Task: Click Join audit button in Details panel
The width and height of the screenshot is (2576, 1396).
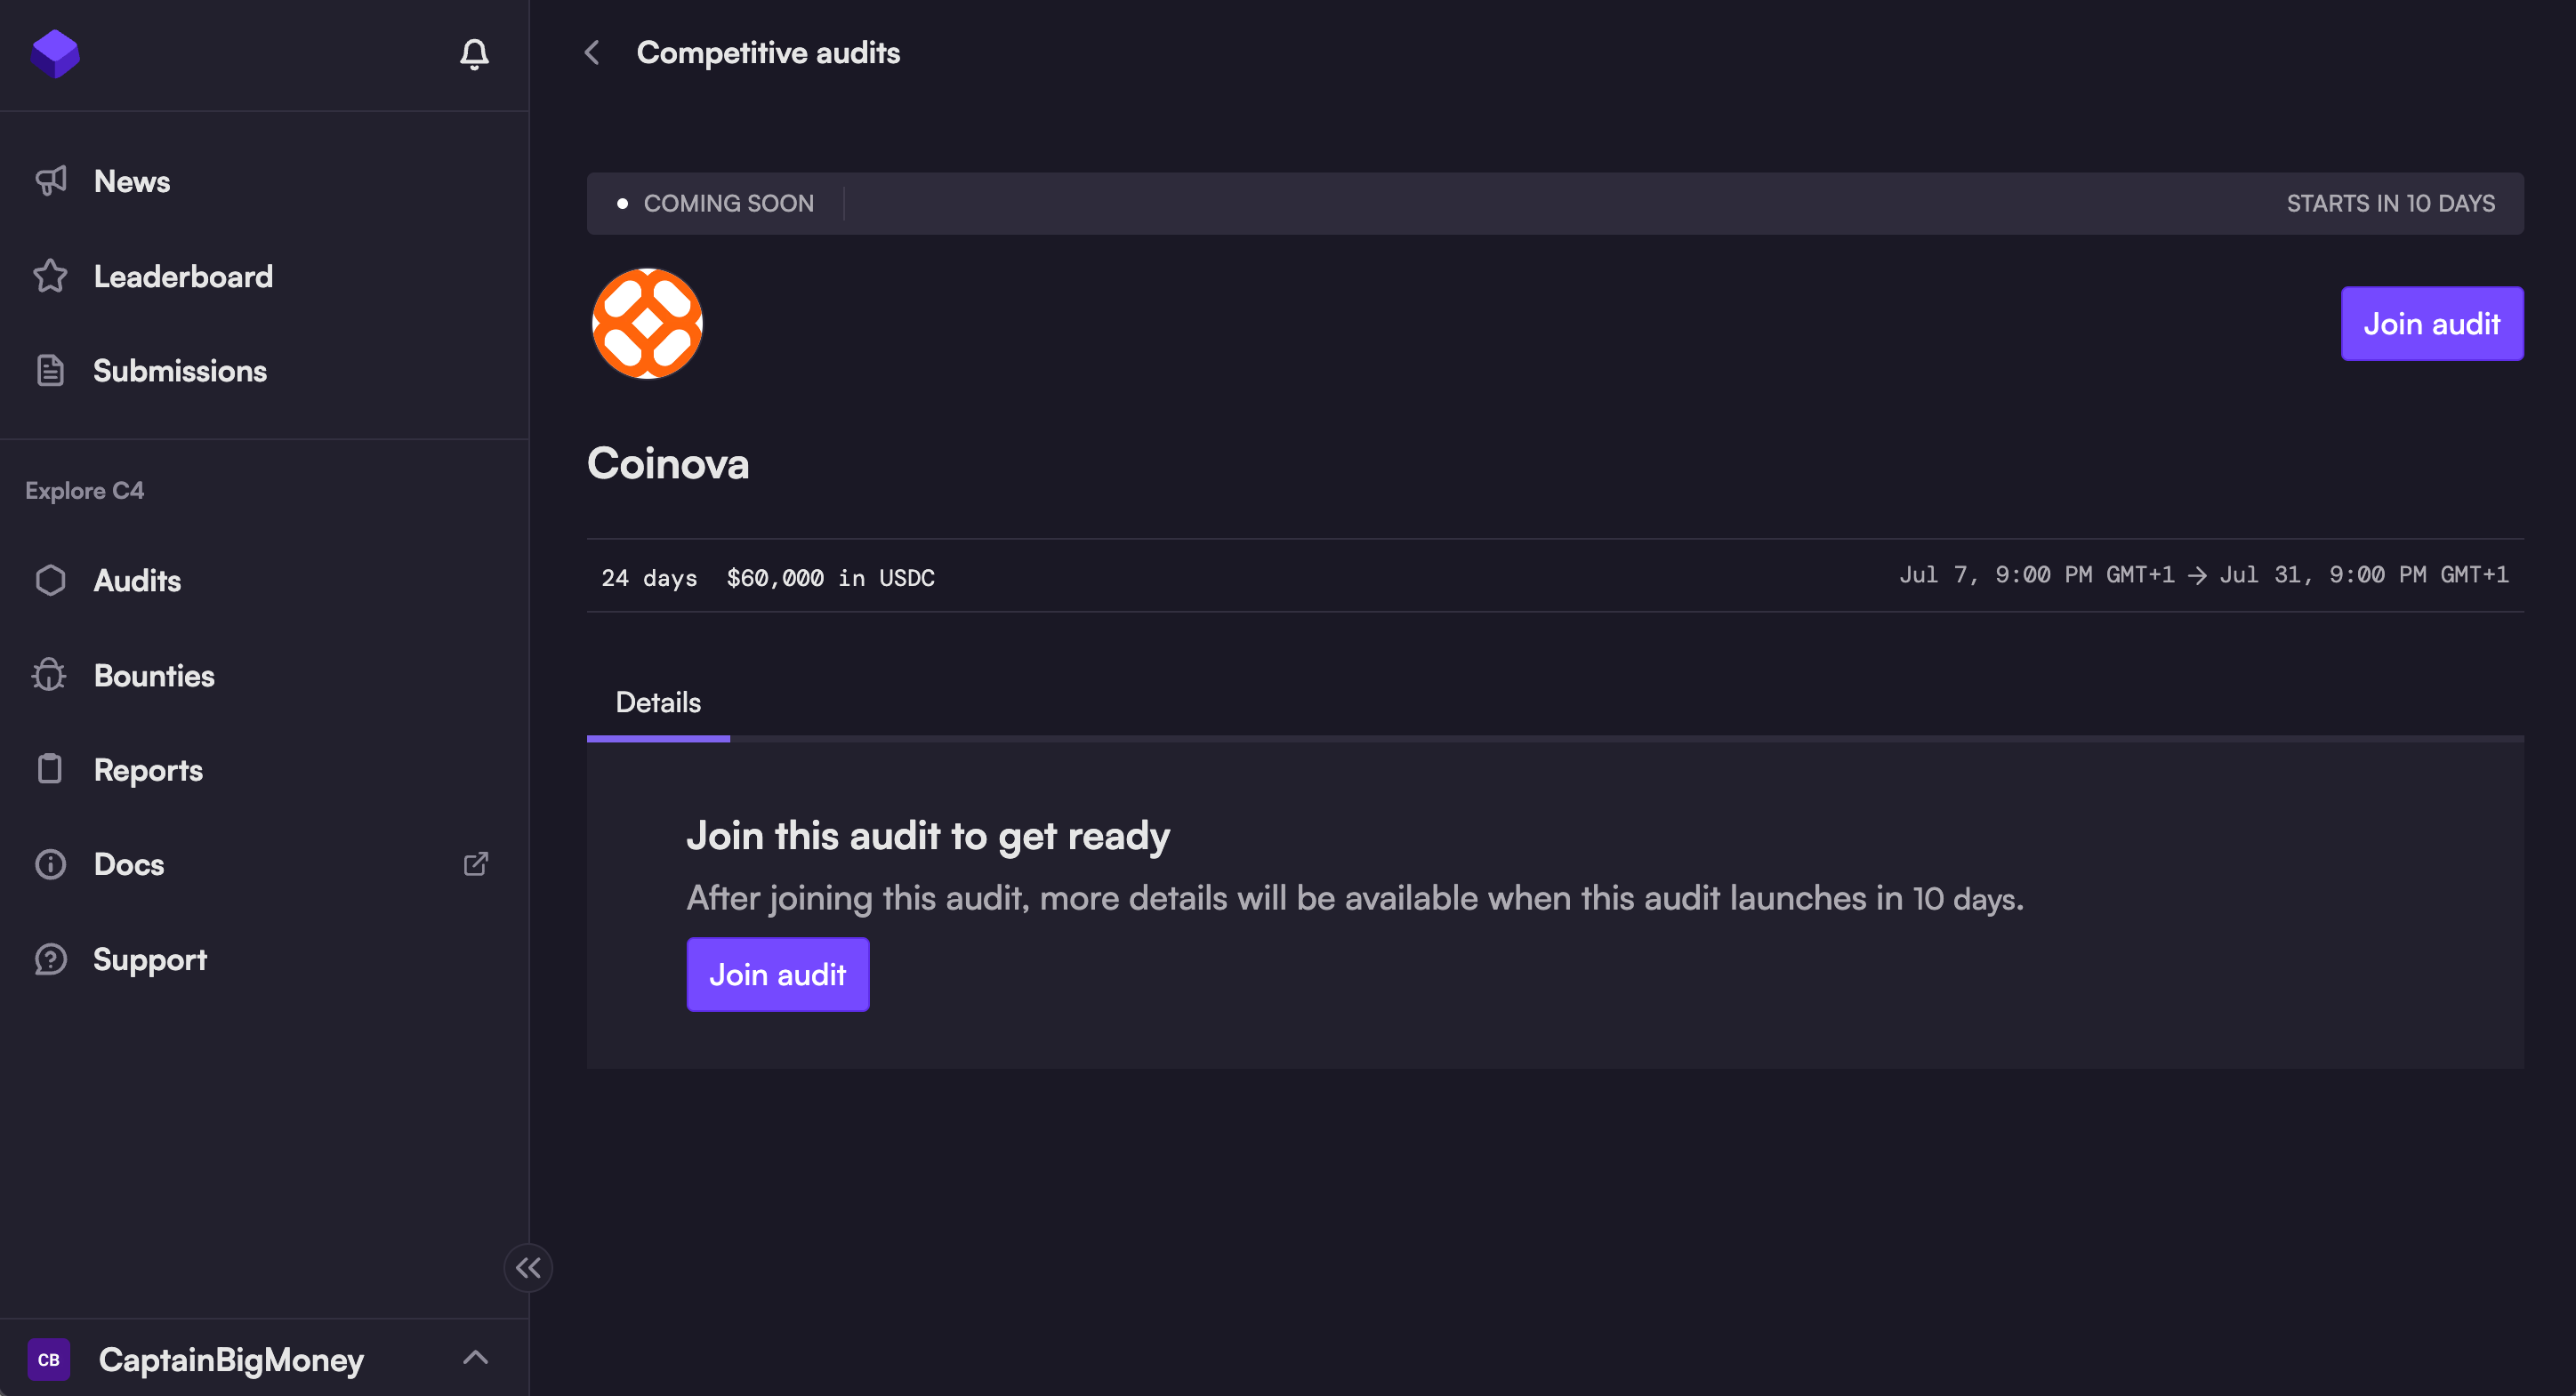Action: pyautogui.click(x=777, y=975)
